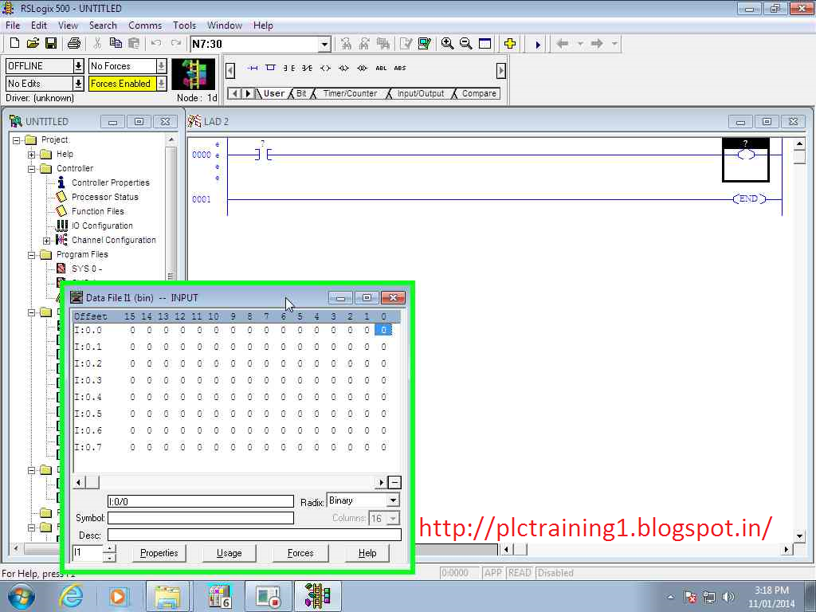This screenshot has height=612, width=816.
Task: Insert an Examine If Closed contact instruction
Action: (288, 68)
